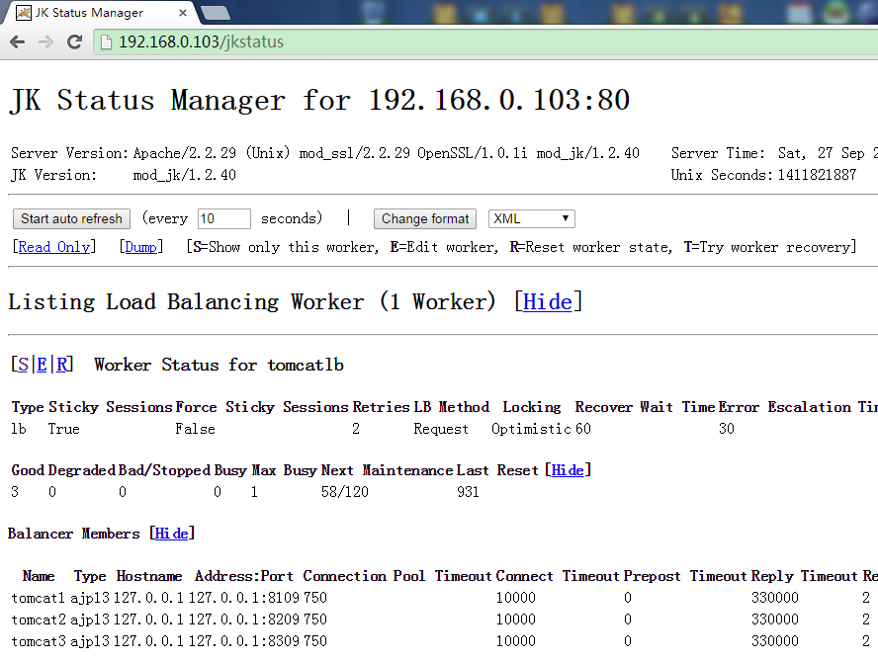Click the Hostname column header

149,576
